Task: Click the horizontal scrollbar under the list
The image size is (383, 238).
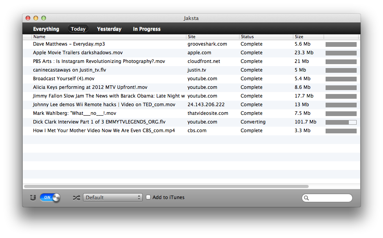Action: tap(166, 186)
